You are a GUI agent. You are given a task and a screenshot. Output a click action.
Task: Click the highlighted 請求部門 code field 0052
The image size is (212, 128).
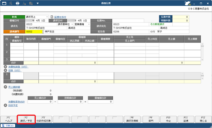click(x=34, y=32)
